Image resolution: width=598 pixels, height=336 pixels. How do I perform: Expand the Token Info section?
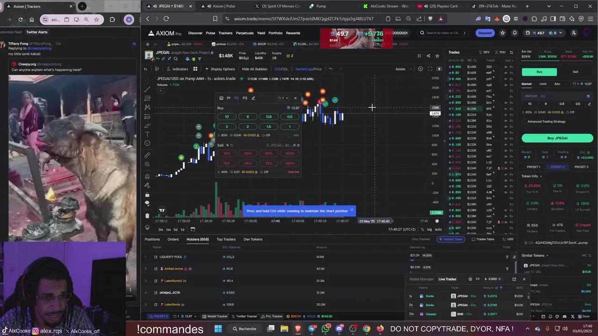(532, 176)
